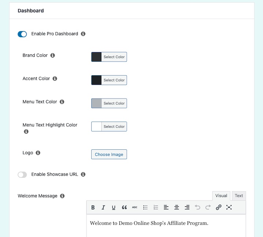The image size is (263, 237).
Task: Click Select Color for Menu Text Color
Action: click(114, 103)
